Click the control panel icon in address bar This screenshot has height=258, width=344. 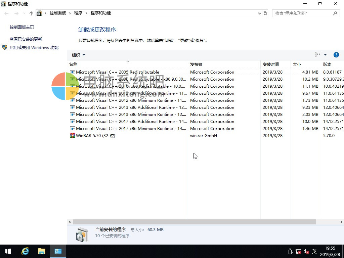pyautogui.click(x=39, y=13)
